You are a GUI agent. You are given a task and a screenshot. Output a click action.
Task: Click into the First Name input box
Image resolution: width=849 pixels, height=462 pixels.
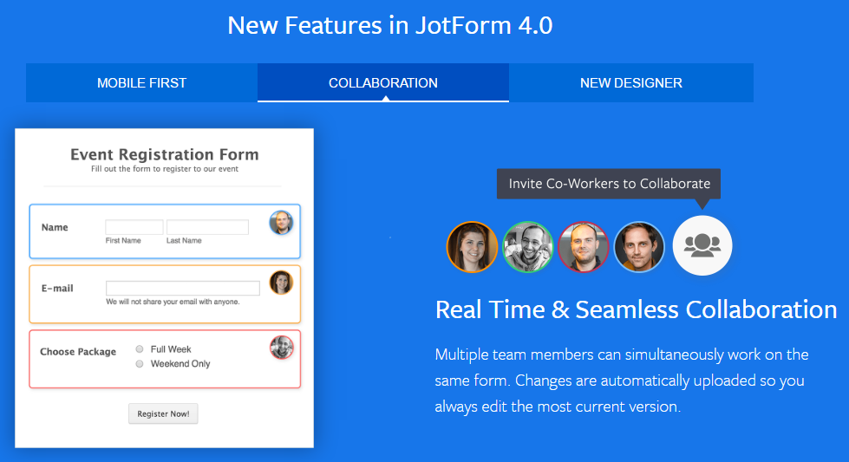[134, 227]
